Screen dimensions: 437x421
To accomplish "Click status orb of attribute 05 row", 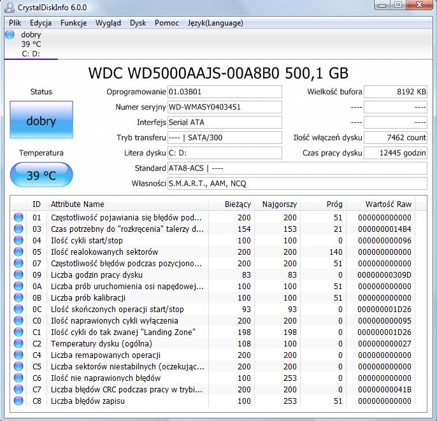I will 18,252.
